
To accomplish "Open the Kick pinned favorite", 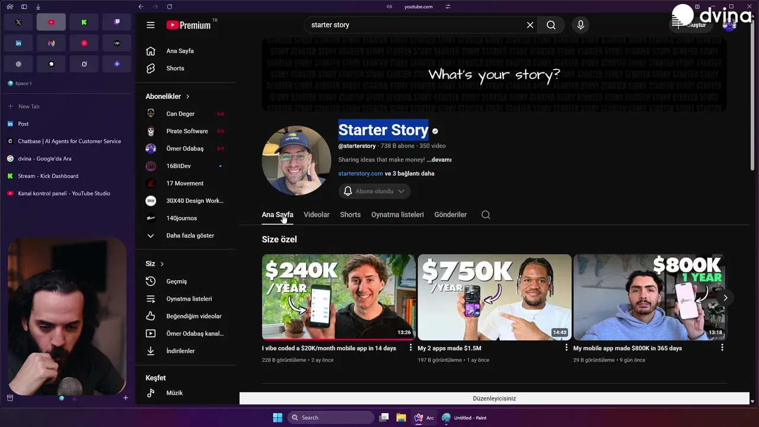I will (x=84, y=22).
